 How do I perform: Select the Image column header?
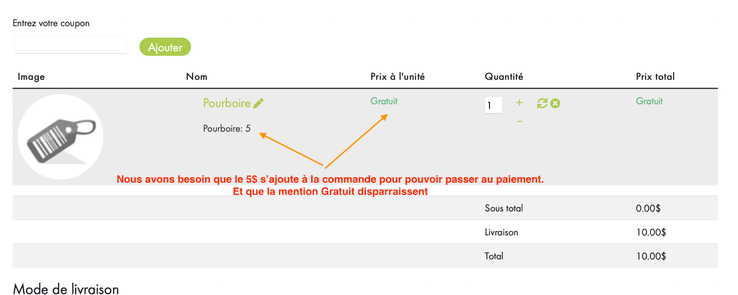pos(31,77)
